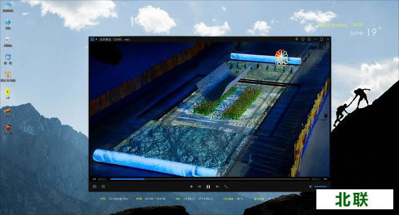The height and width of the screenshot is (215, 399).
Task: Click the rewind double-arrow left of the seek bar
Action: [94, 179]
